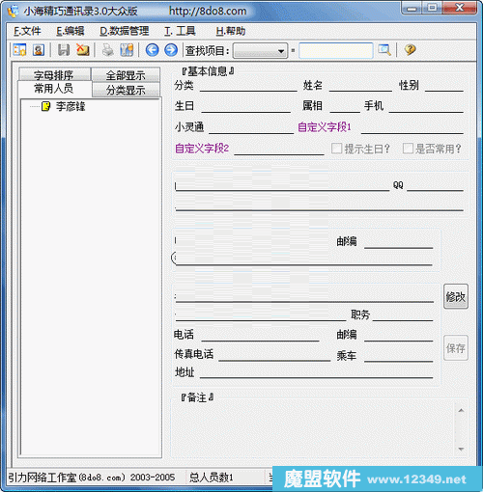Viewport: 483px width, 492px height.
Task: Go to previous record with left arrow
Action: point(152,50)
